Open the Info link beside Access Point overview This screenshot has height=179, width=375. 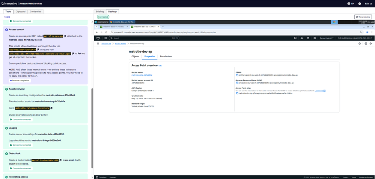(160, 66)
